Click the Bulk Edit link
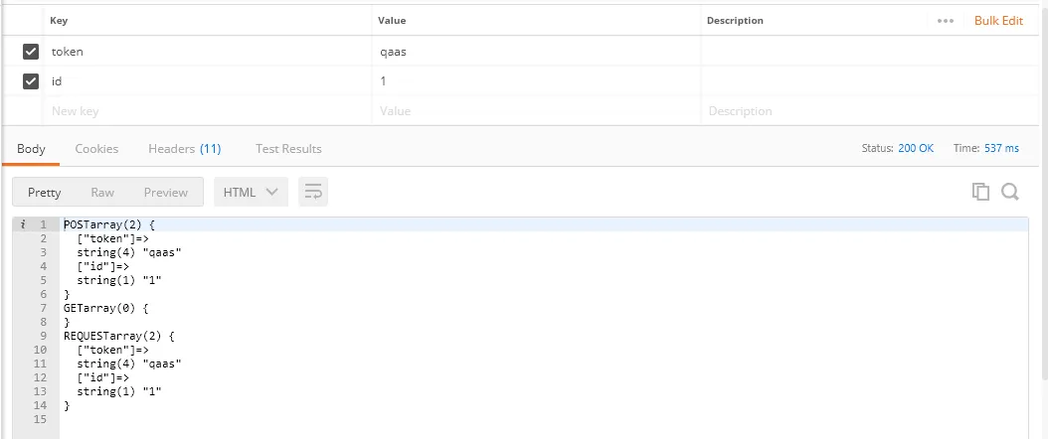The image size is (1048, 439). point(998,21)
